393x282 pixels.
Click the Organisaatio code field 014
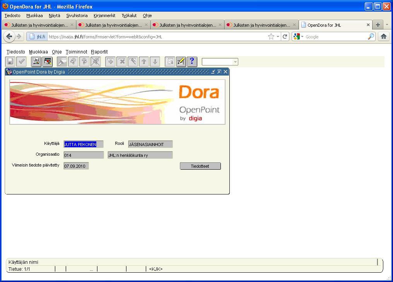coord(84,155)
